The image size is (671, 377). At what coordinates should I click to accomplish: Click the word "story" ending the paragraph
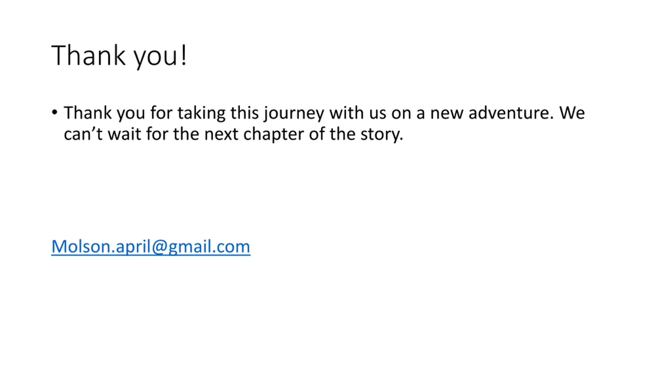click(380, 135)
